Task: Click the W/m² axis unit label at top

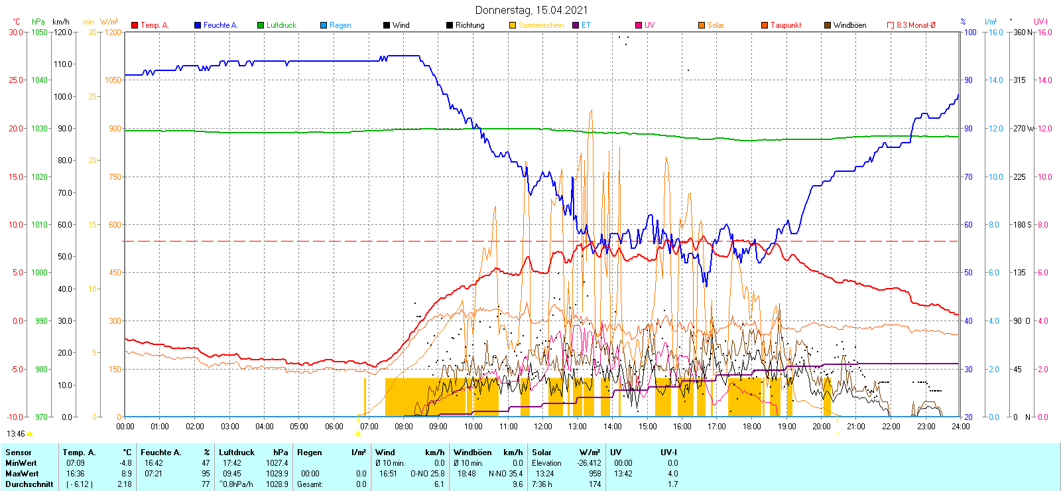Action: pos(109,22)
